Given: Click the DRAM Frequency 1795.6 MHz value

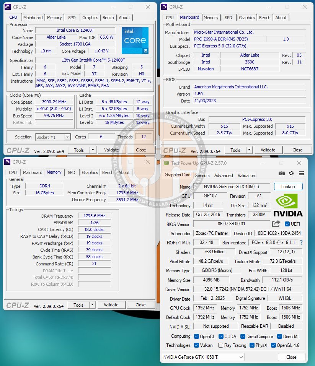Looking at the screenshot, I should coord(95,216).
